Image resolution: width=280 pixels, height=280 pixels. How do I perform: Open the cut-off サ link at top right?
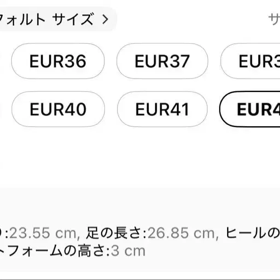(274, 19)
